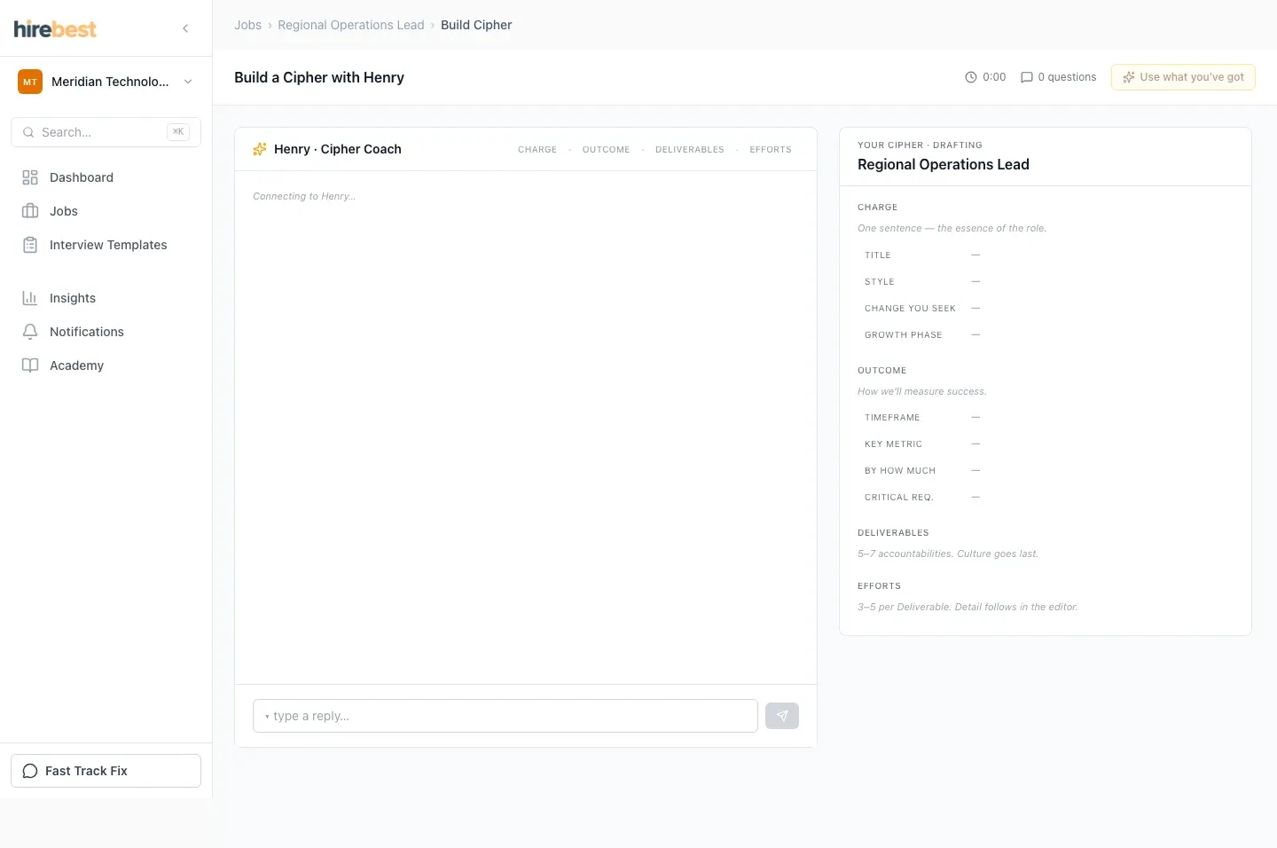Click the type a reply input
The width and height of the screenshot is (1277, 848).
[505, 716]
